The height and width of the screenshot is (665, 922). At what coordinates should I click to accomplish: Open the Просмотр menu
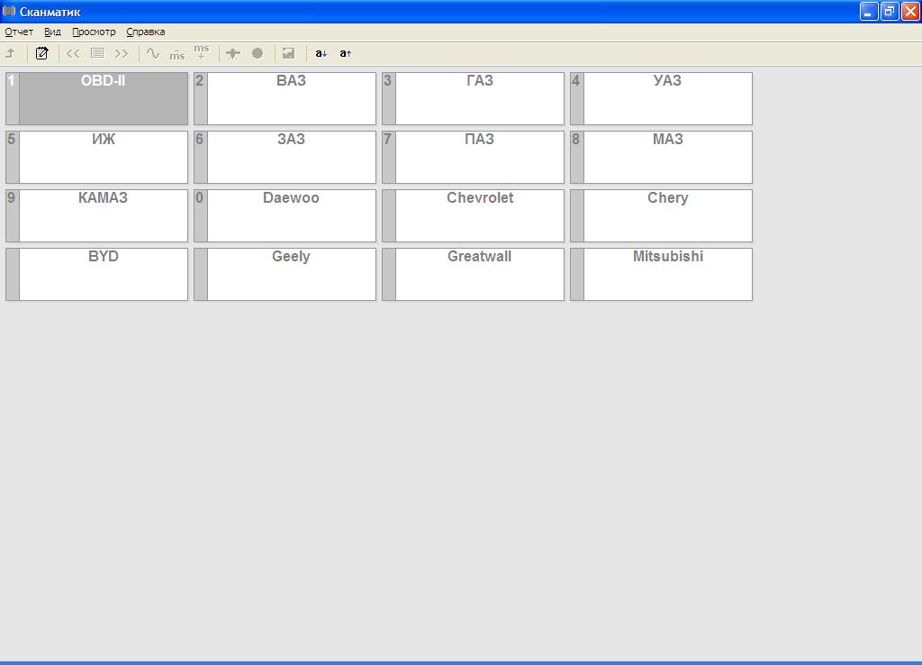94,32
